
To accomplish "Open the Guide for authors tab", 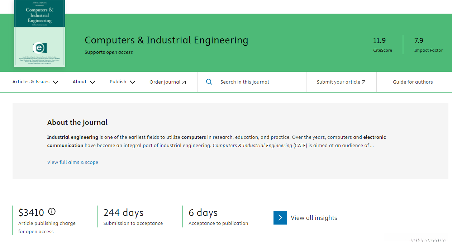I will [x=413, y=82].
